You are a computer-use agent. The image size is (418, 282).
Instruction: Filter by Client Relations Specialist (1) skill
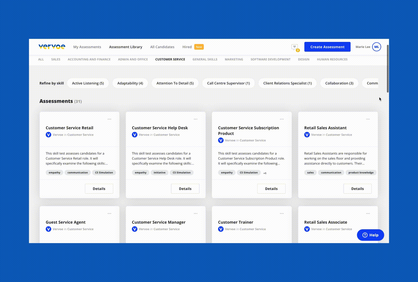point(288,83)
